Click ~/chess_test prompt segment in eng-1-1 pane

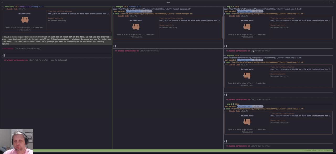pyautogui.click(x=245, y=11)
